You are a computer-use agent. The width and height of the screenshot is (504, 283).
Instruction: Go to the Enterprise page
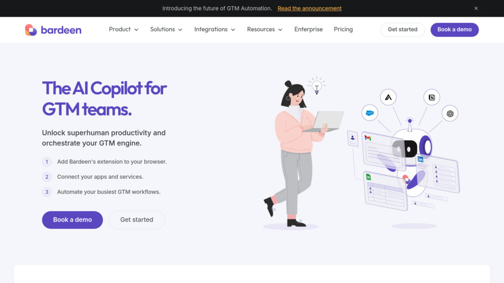(309, 29)
